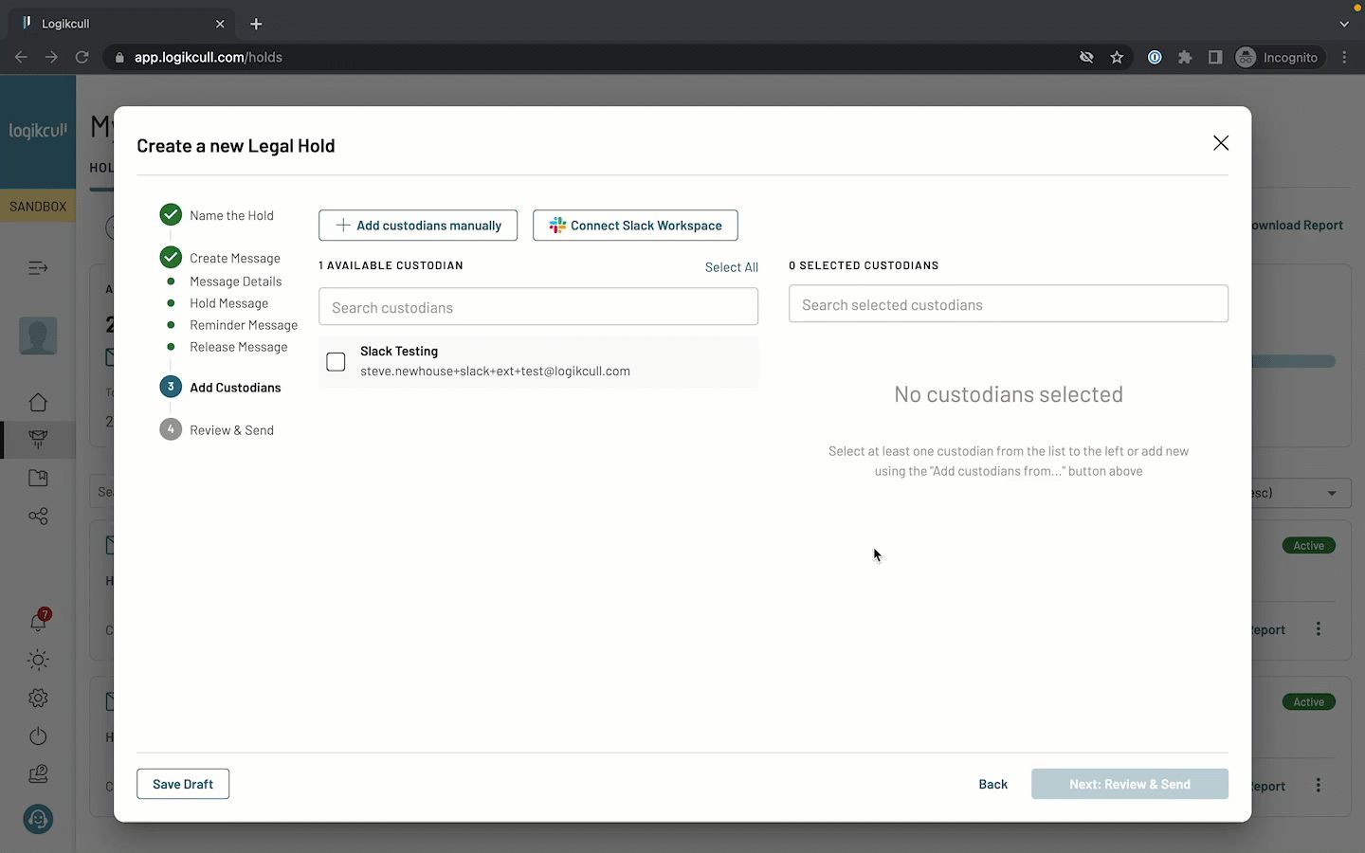
Task: Click power logout icon in sidebar
Action: click(x=38, y=735)
